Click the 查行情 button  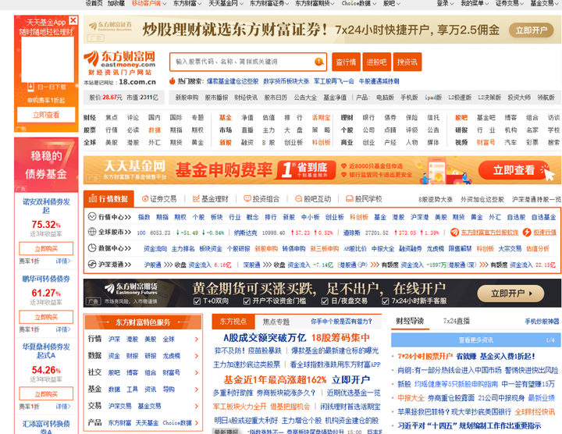(346, 62)
